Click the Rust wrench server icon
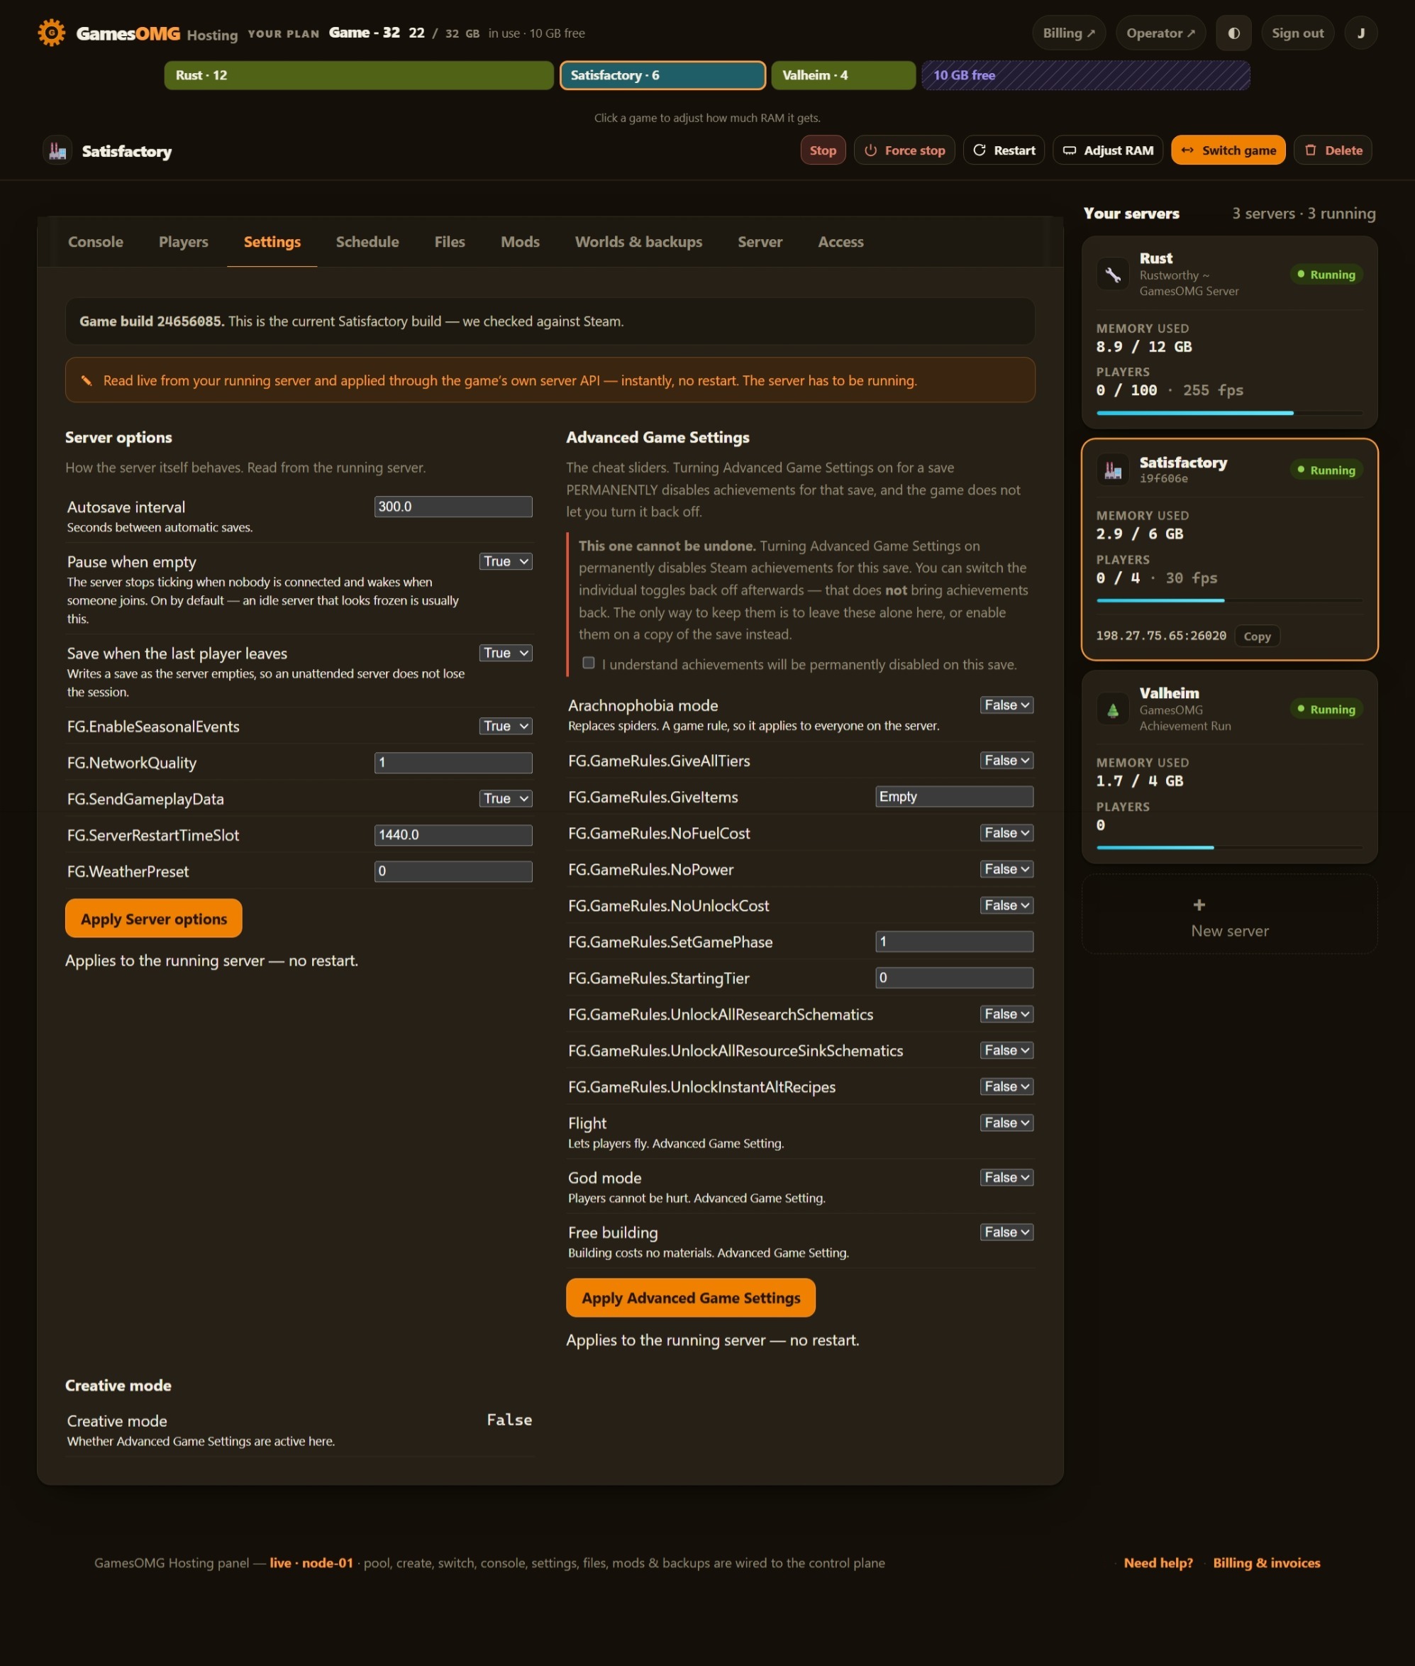The width and height of the screenshot is (1415, 1666). (x=1113, y=275)
